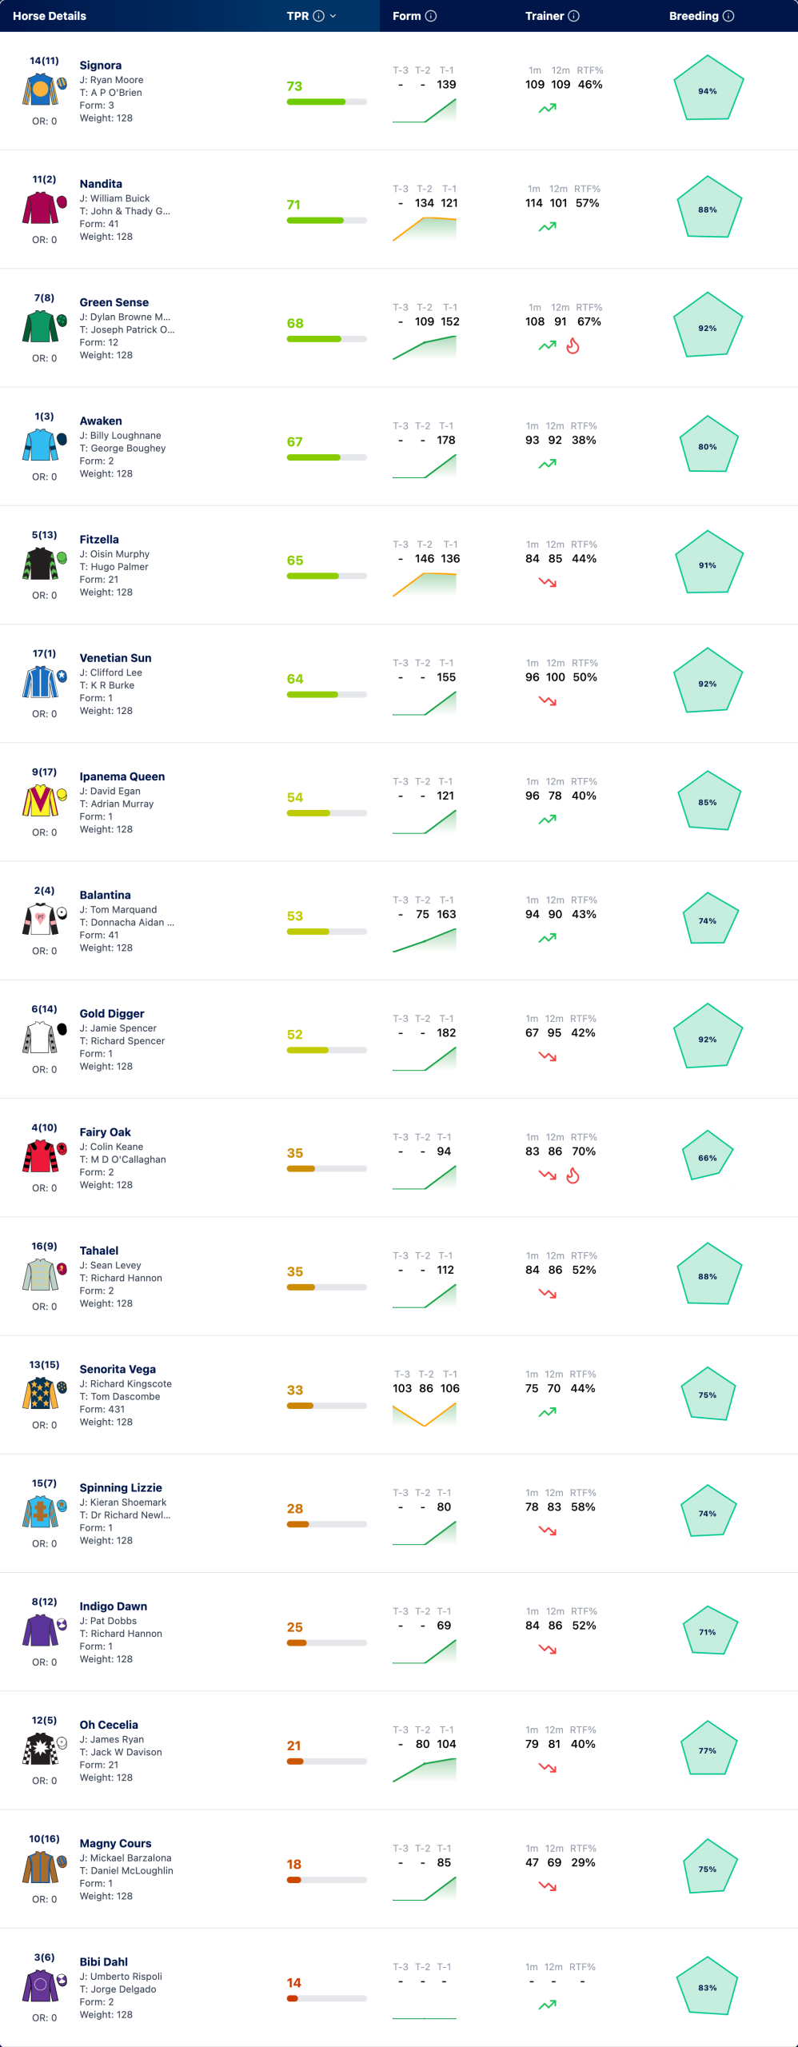The width and height of the screenshot is (798, 2047).
Task: Open the Bibi Dahl horse link
Action: click(103, 1961)
